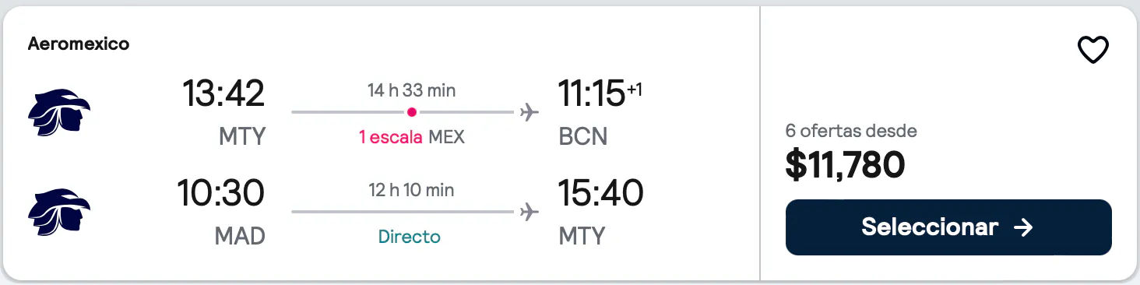Click the MAD departure airport code
Image resolution: width=1140 pixels, height=285 pixels.
[x=240, y=236]
